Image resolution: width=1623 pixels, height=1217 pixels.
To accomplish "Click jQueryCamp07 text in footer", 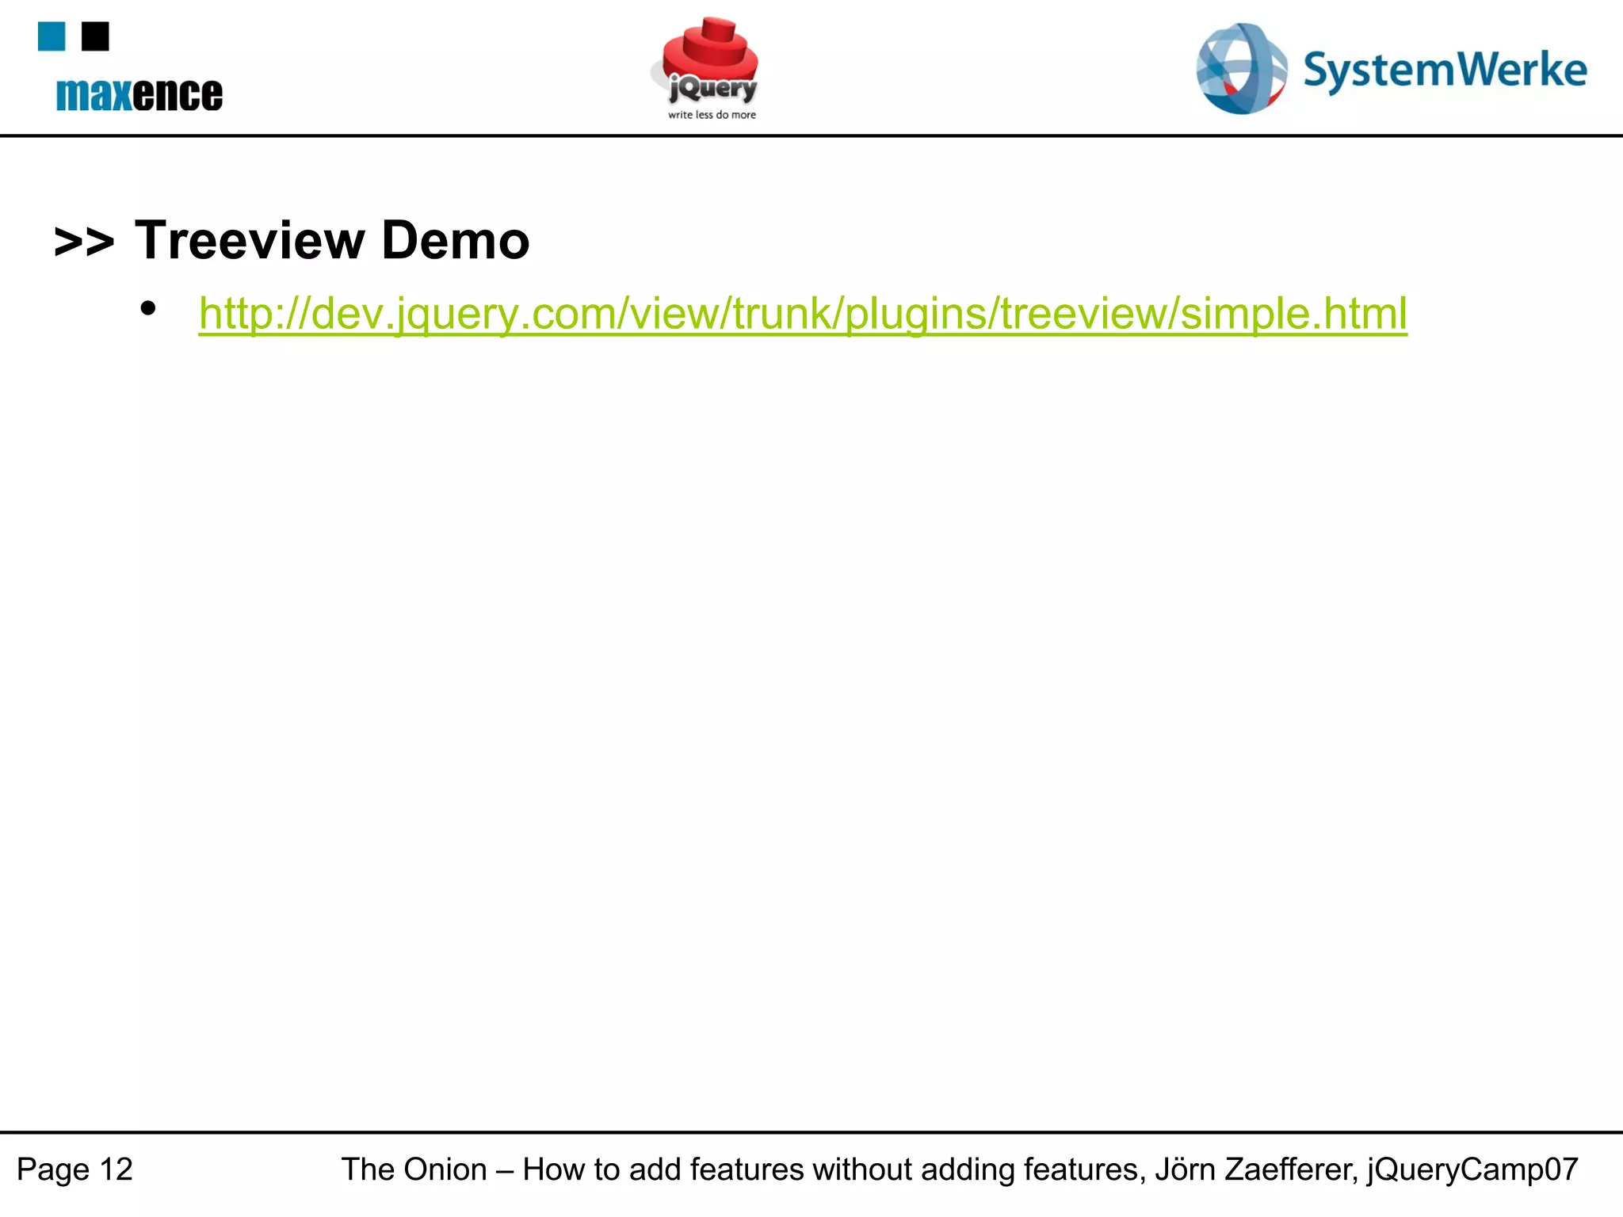I will point(1472,1169).
